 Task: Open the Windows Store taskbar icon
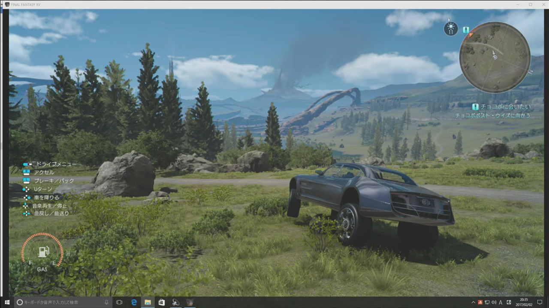161,302
